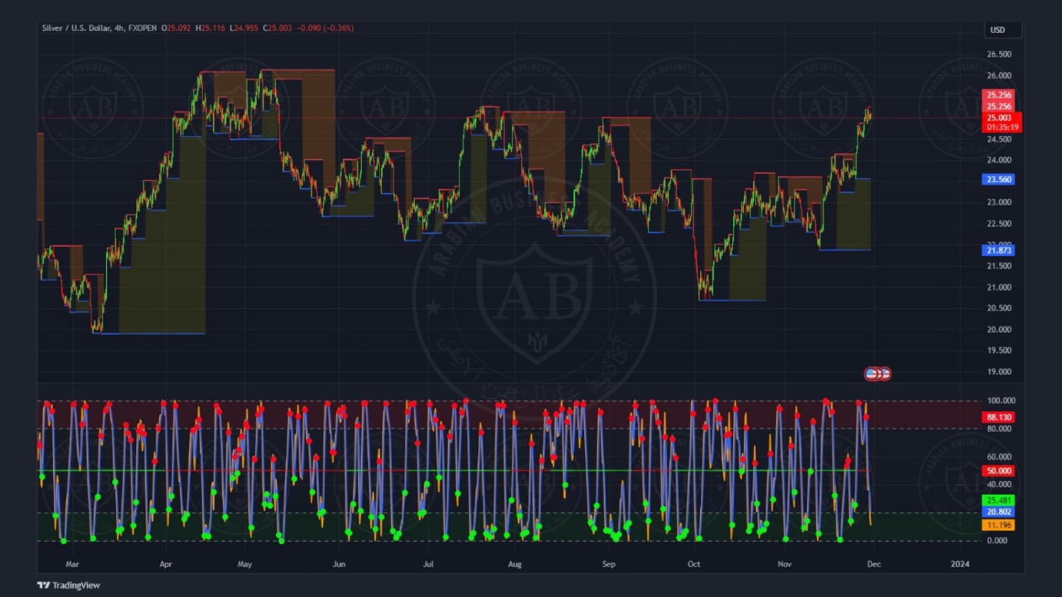Click the Mar label on time axis

(x=72, y=564)
